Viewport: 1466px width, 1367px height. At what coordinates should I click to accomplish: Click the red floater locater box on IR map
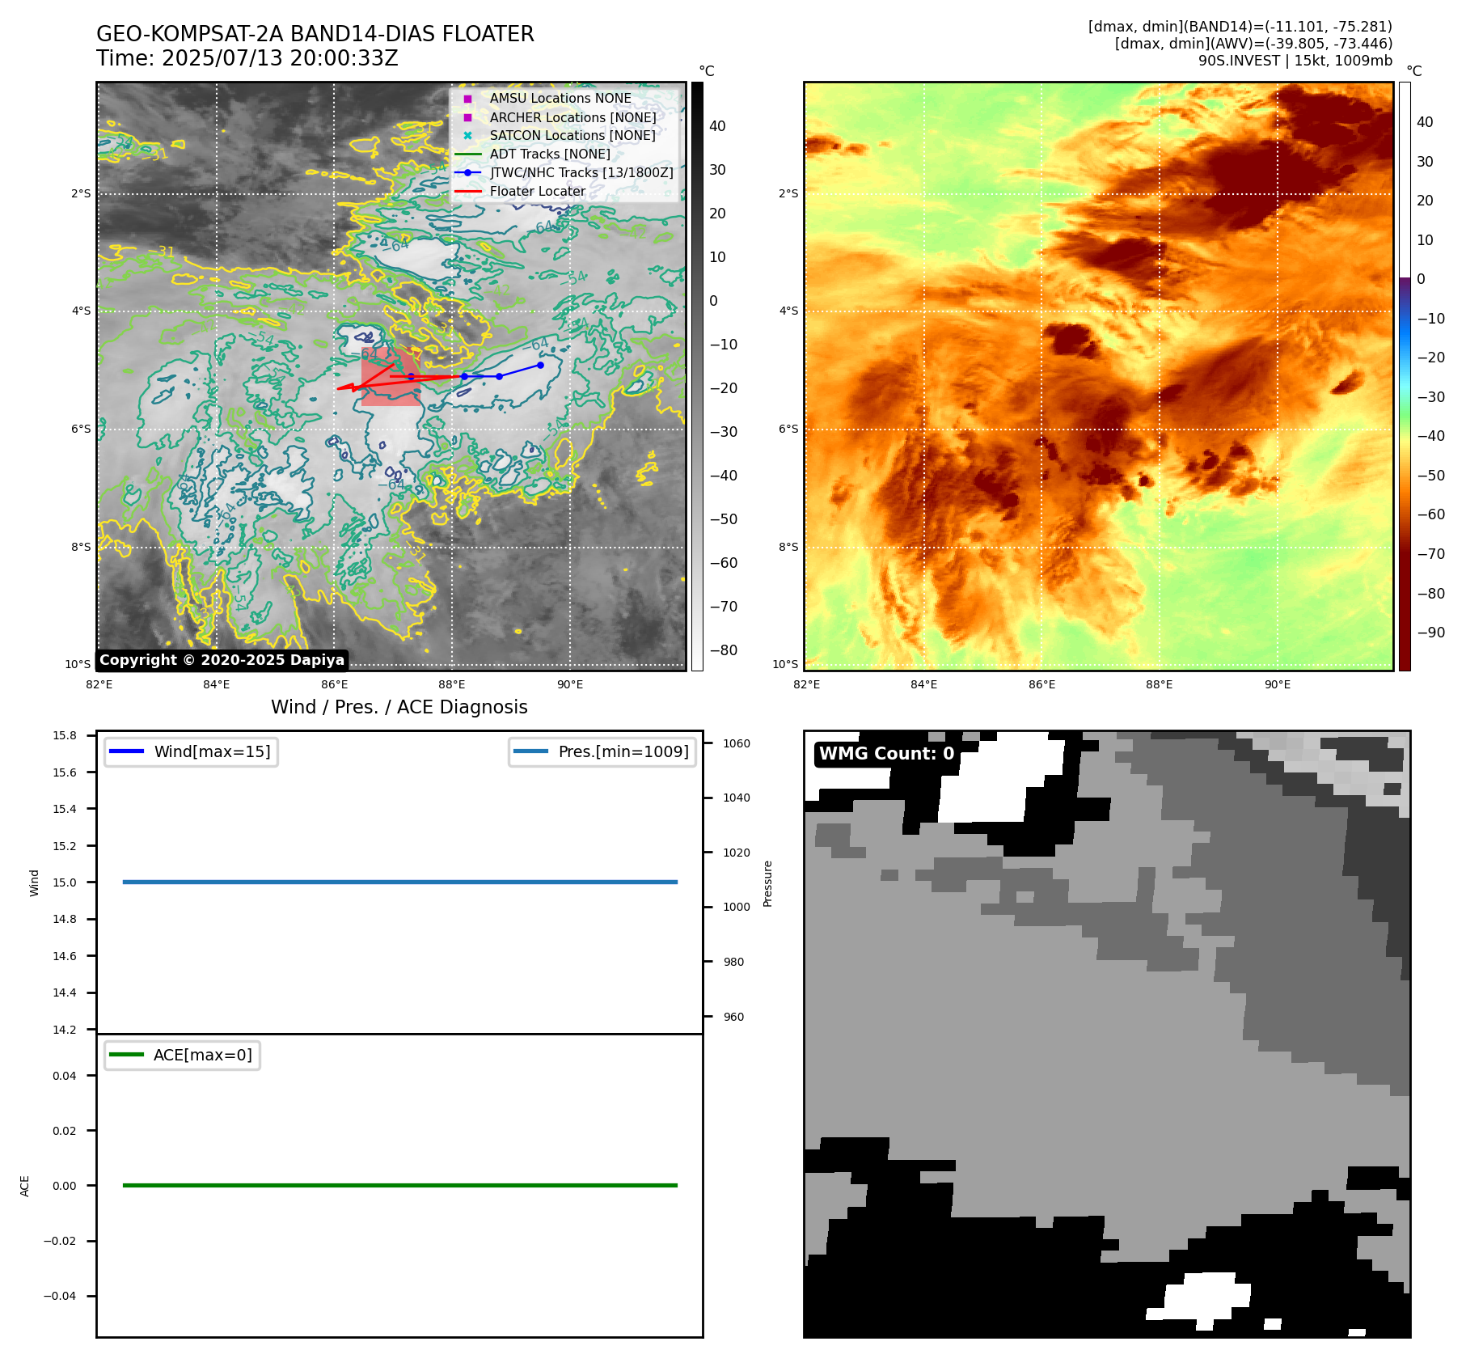(391, 377)
